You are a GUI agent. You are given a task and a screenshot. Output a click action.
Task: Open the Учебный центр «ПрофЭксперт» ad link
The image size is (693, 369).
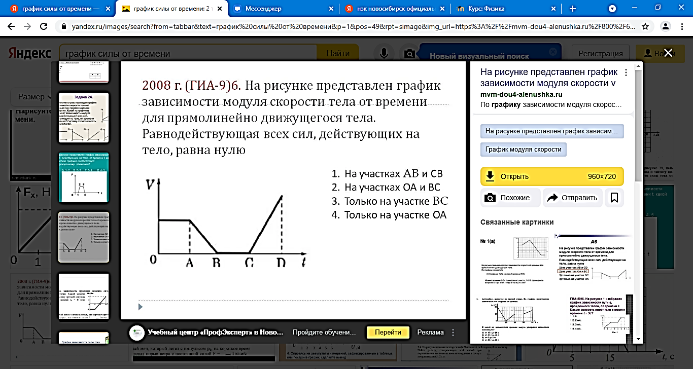216,333
